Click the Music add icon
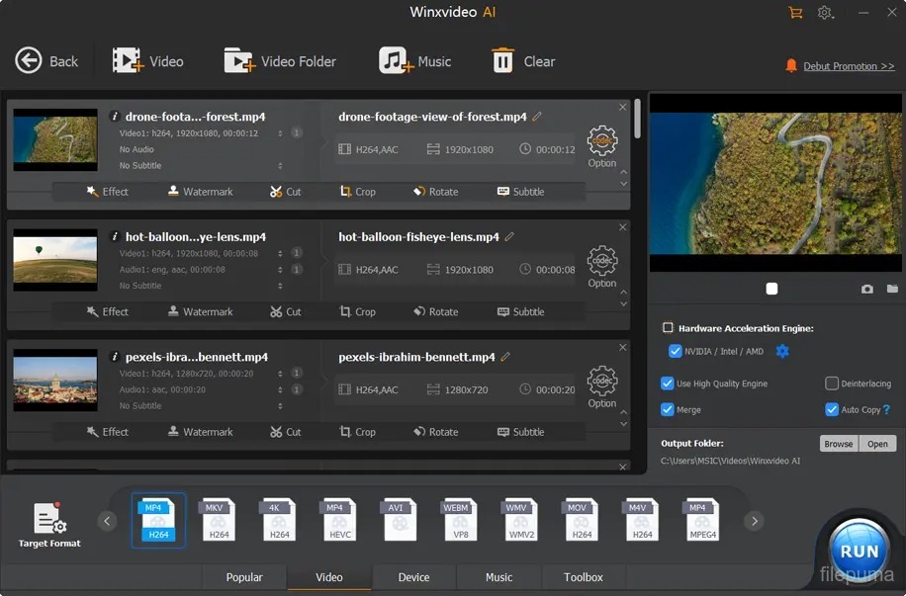 pyautogui.click(x=395, y=60)
